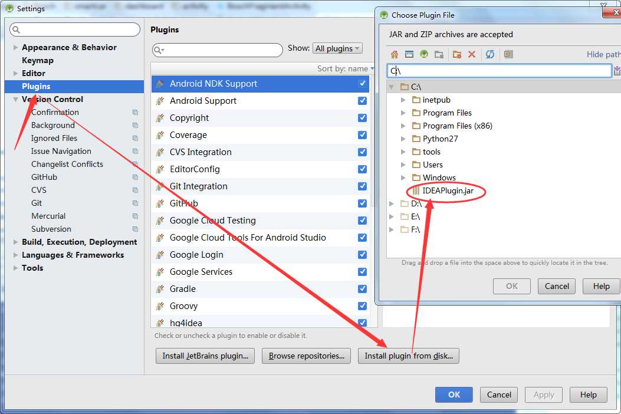Click the Android NDK Support plugin icon
This screenshot has width=621, height=414.
coord(160,84)
